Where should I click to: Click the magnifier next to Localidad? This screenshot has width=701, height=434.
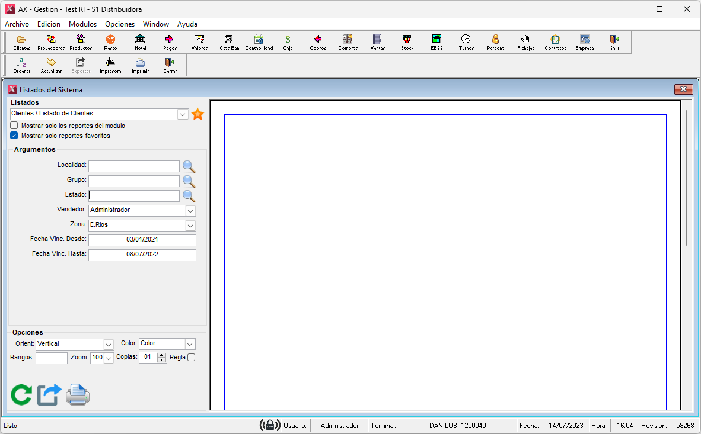pyautogui.click(x=189, y=166)
